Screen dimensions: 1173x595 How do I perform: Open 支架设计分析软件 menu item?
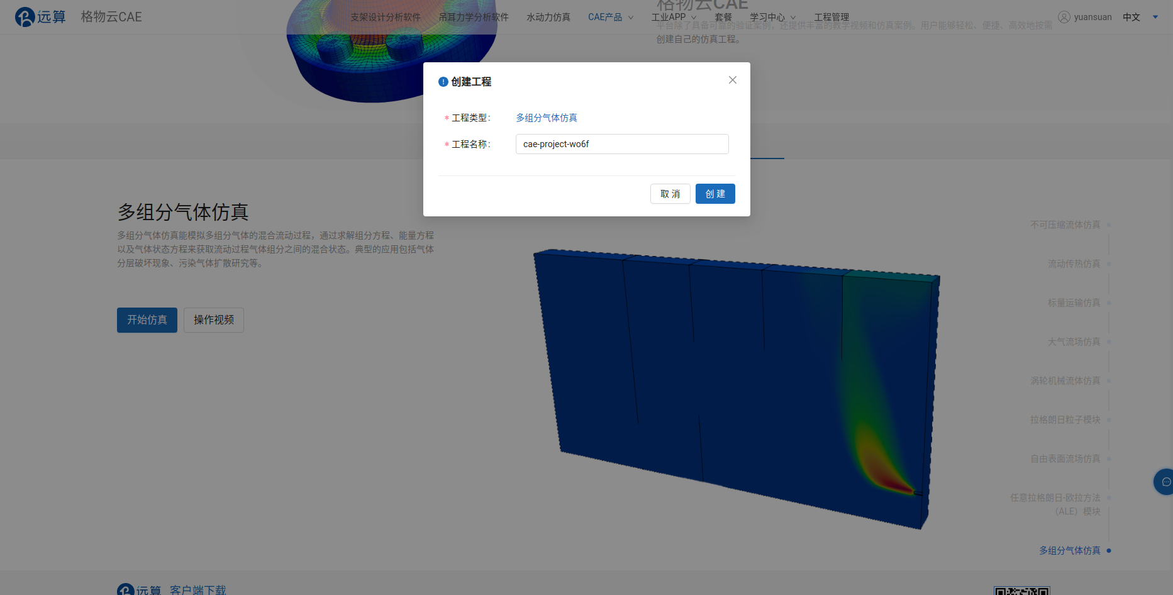pyautogui.click(x=386, y=17)
